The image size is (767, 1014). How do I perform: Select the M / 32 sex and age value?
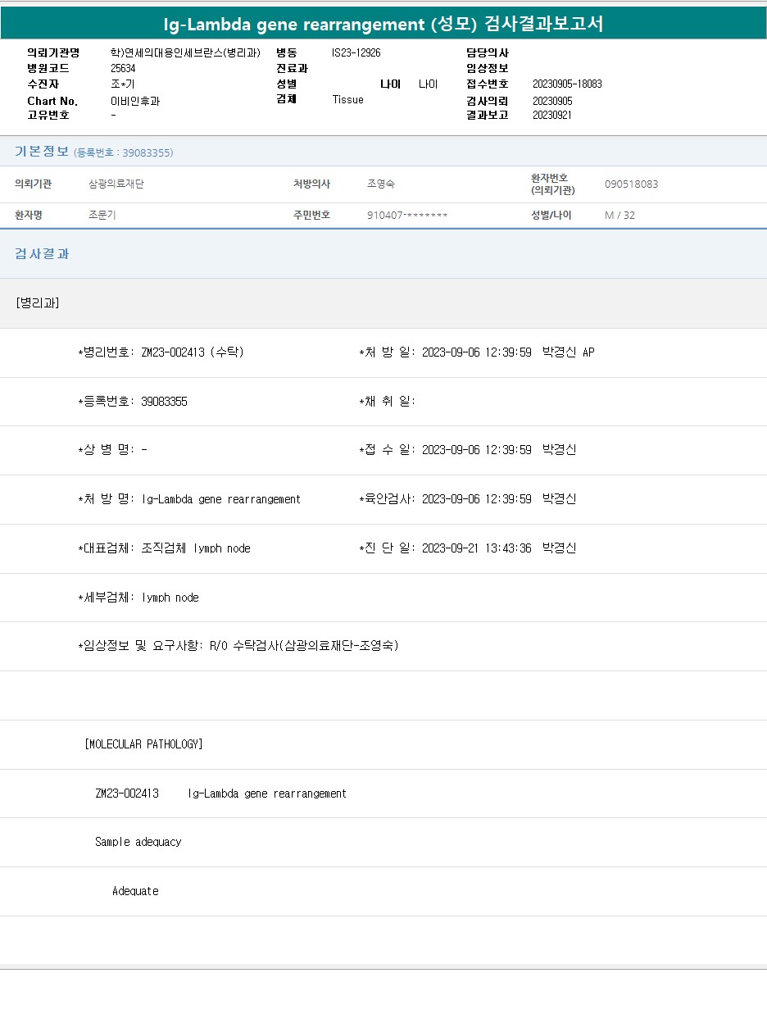[x=619, y=216]
